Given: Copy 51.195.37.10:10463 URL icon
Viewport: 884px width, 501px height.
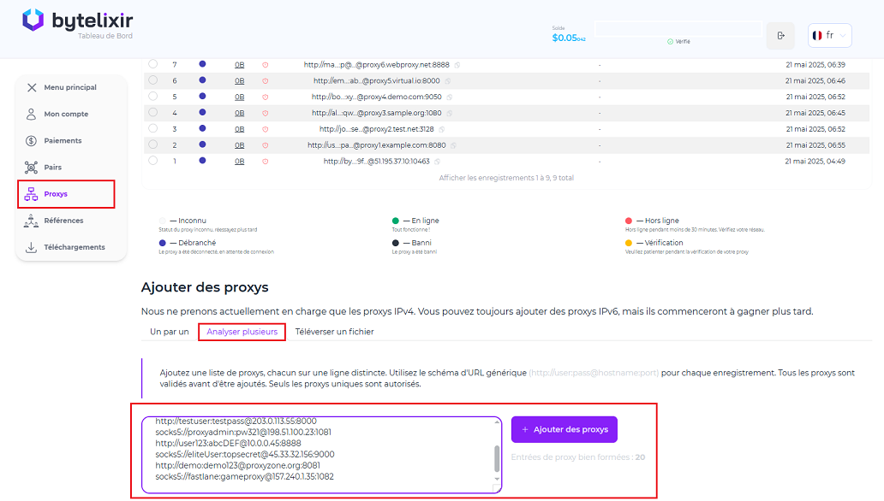Looking at the screenshot, I should [x=437, y=162].
